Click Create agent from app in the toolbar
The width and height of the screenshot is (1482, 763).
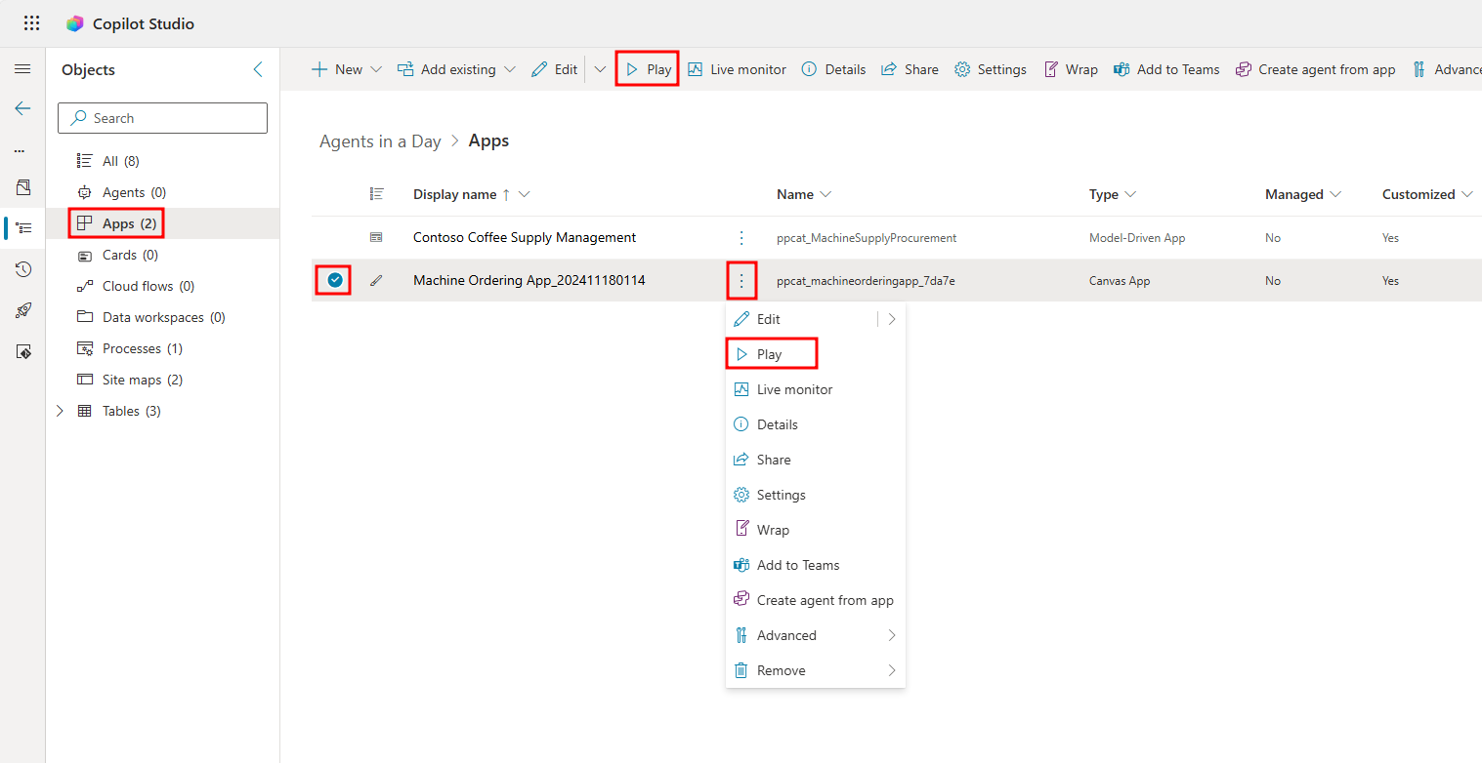coord(1316,69)
